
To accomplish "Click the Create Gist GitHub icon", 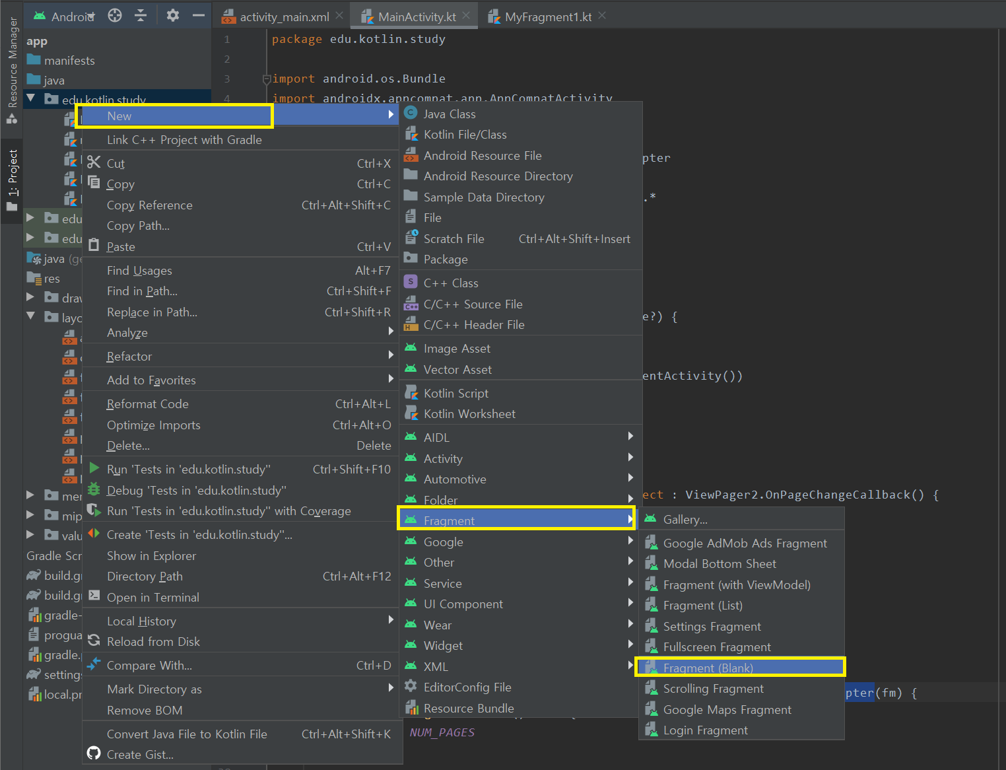I will click(94, 753).
